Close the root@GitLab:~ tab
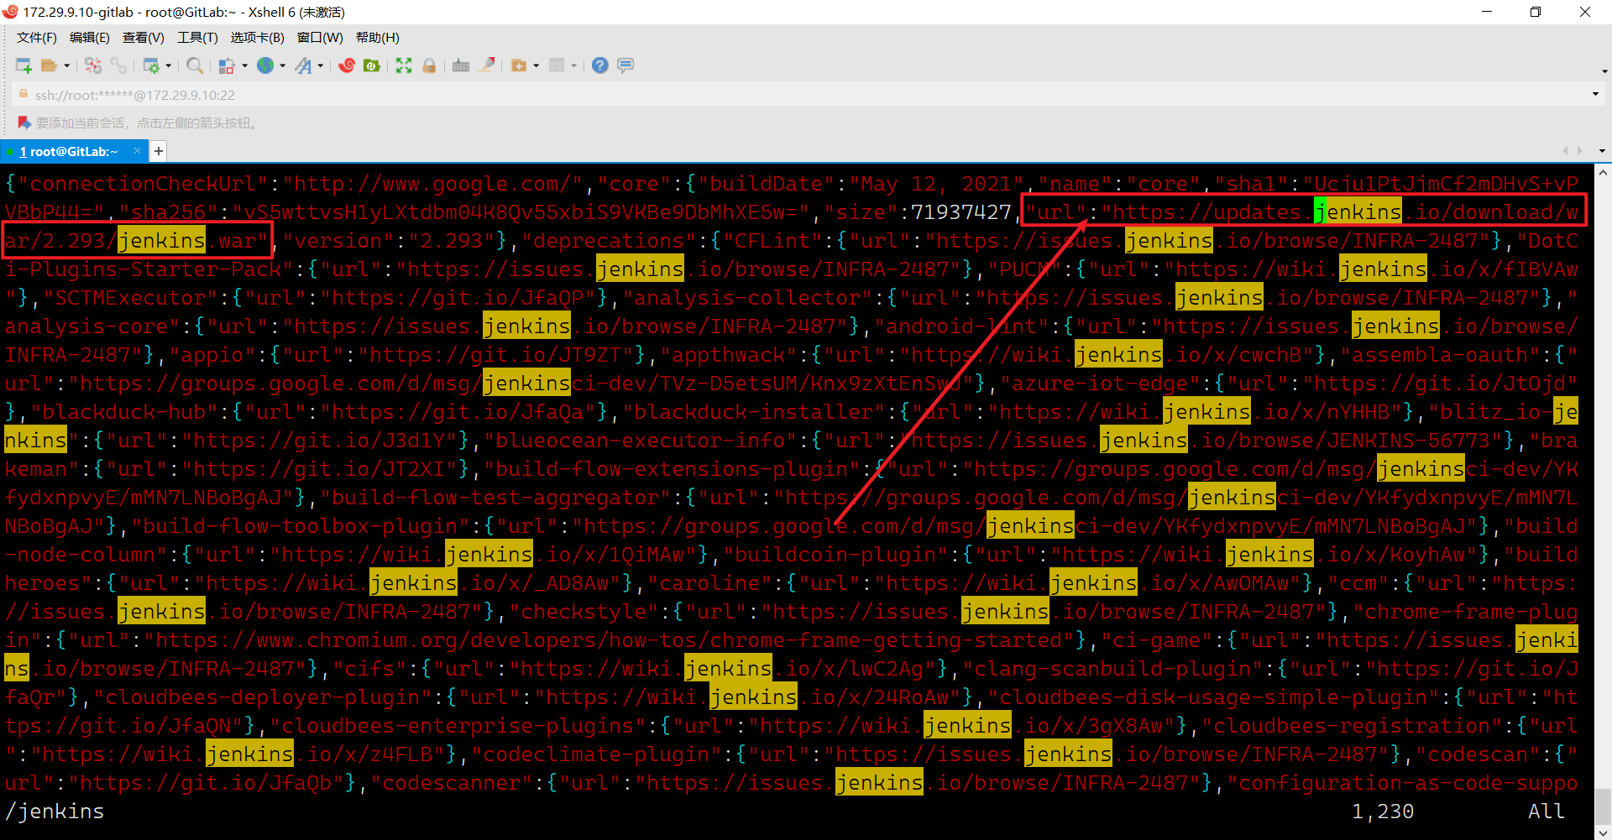The image size is (1612, 840). tap(138, 151)
